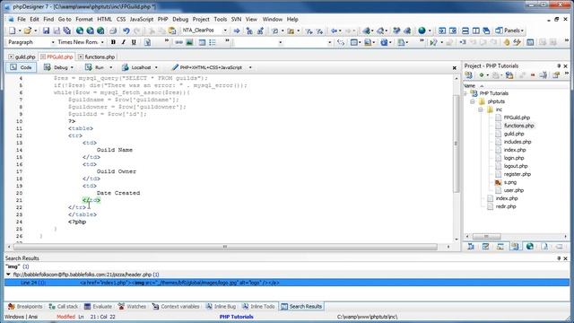Screen dimensions: 574x323
Task: Open the Format menu
Action: [x=84, y=19]
